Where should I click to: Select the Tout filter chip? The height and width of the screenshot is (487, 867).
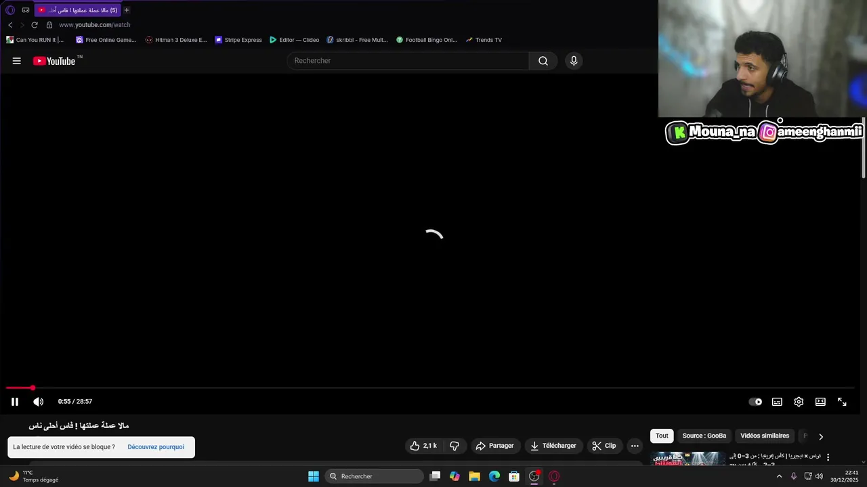click(662, 436)
